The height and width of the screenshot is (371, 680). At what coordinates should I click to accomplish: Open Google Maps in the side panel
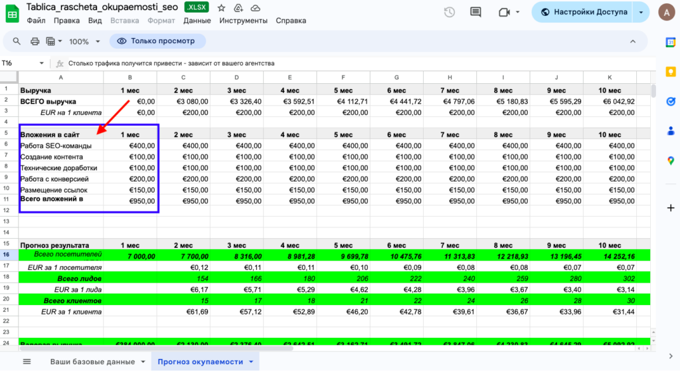(x=670, y=160)
